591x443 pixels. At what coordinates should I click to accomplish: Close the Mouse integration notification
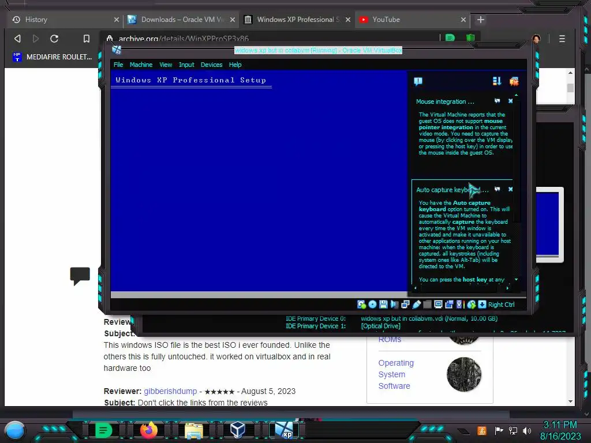510,101
